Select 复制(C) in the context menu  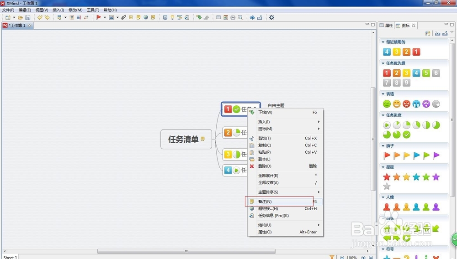click(x=285, y=145)
